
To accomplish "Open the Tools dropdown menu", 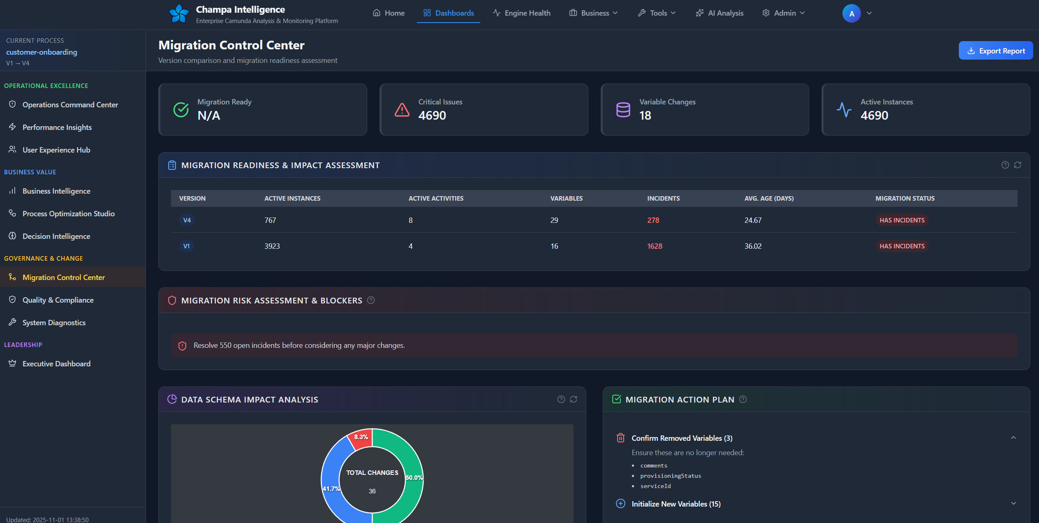I will click(657, 13).
